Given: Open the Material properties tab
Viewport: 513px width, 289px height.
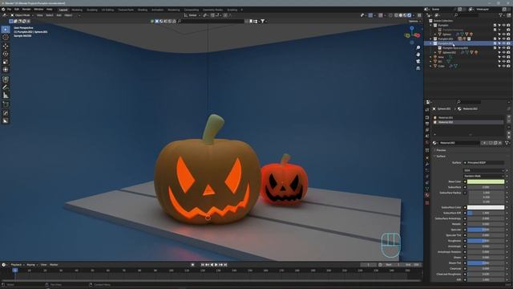Looking at the screenshot, I should [427, 195].
